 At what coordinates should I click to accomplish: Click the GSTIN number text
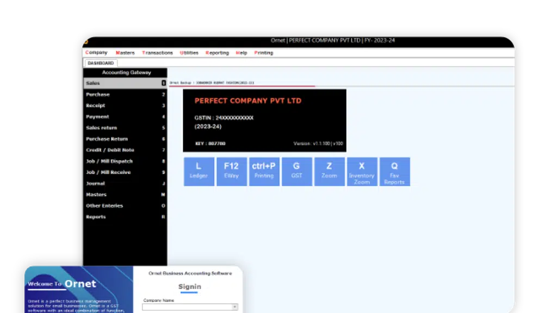tap(224, 118)
